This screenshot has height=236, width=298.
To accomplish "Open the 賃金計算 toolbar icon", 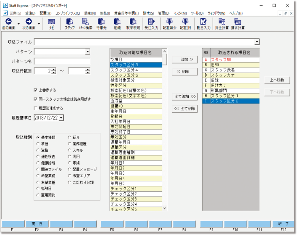I will (222, 21).
